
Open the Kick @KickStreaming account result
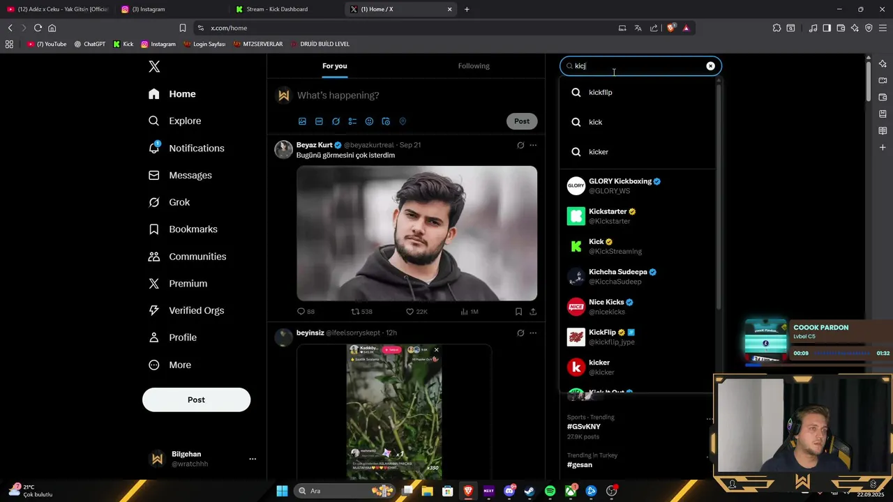(637, 246)
